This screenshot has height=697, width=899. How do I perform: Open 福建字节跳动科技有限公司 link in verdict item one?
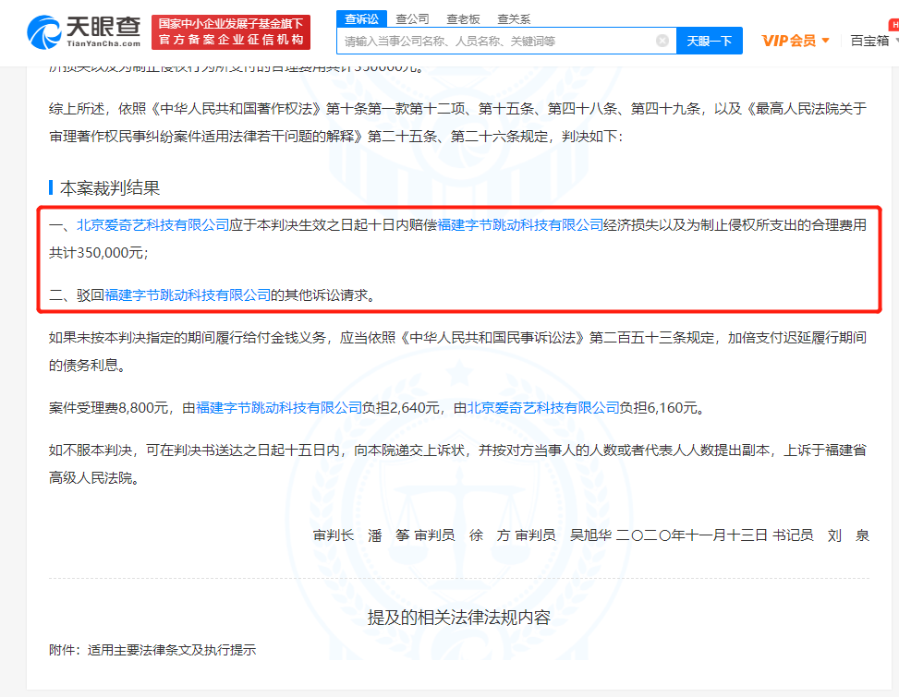520,225
